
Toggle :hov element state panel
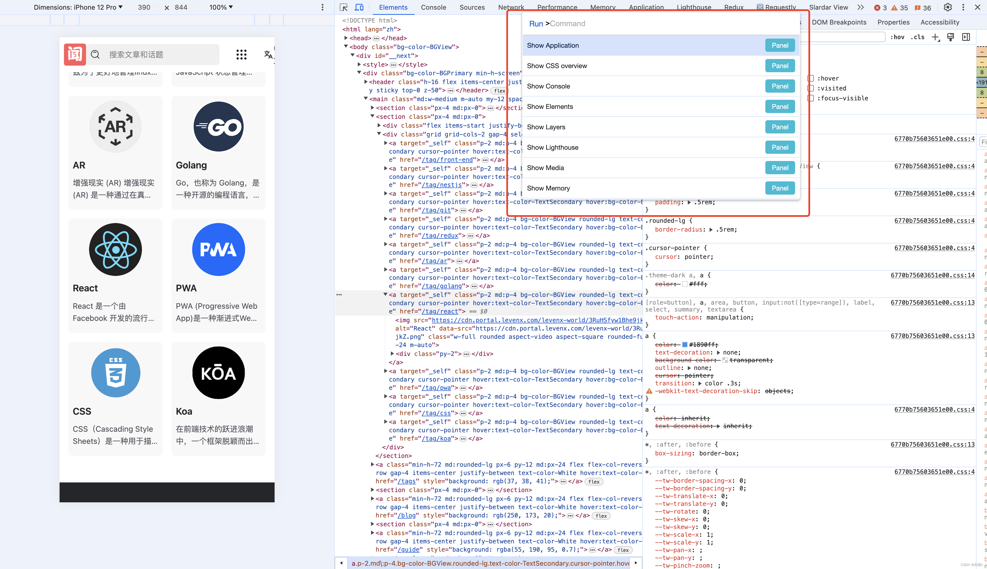click(897, 37)
